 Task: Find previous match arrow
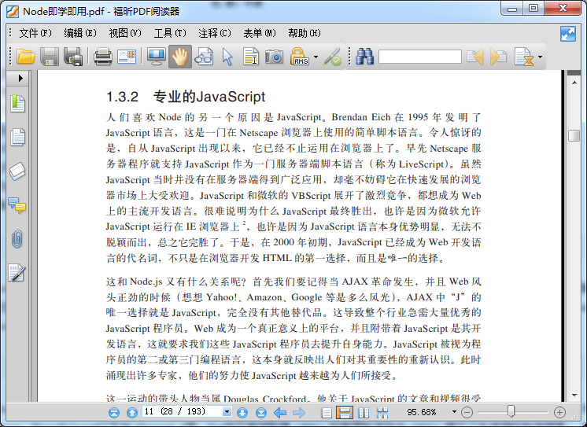coord(475,57)
